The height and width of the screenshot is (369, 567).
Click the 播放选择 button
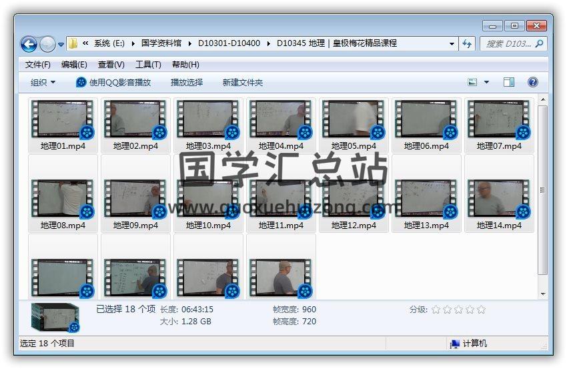187,82
